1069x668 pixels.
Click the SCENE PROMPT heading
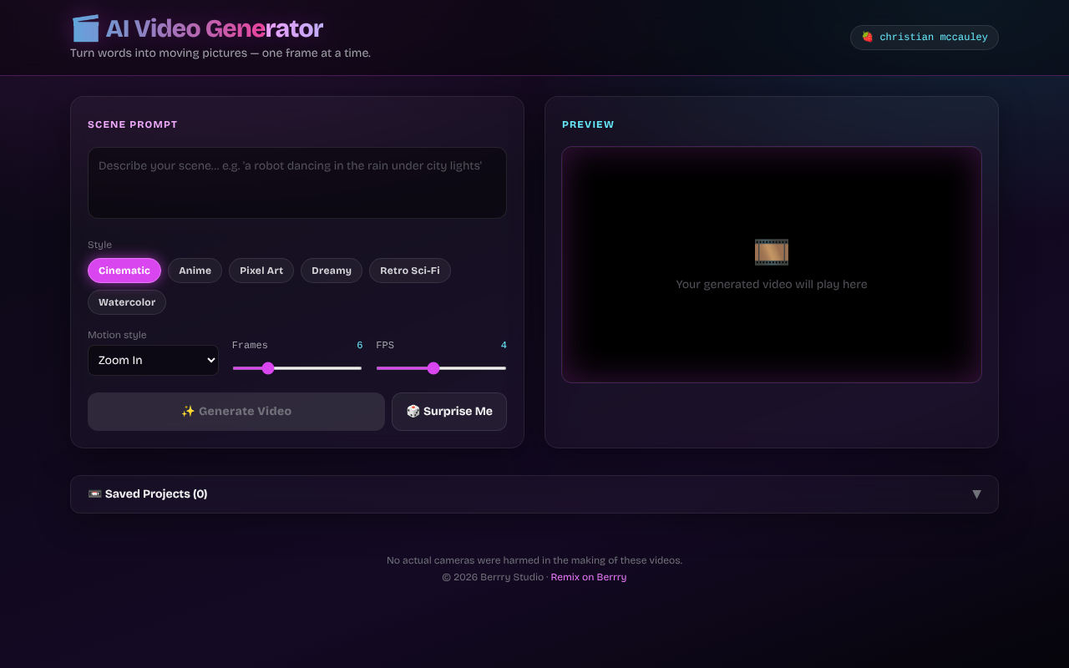pyautogui.click(x=133, y=124)
